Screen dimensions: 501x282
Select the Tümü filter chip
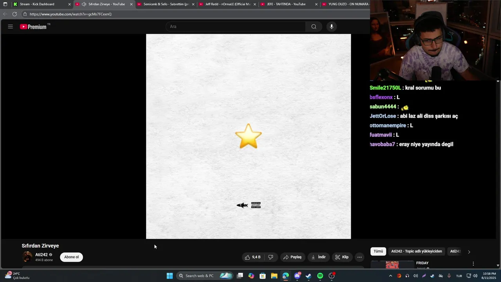(x=378, y=251)
